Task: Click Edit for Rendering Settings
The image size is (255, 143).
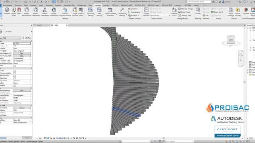Action: [x=22, y=91]
